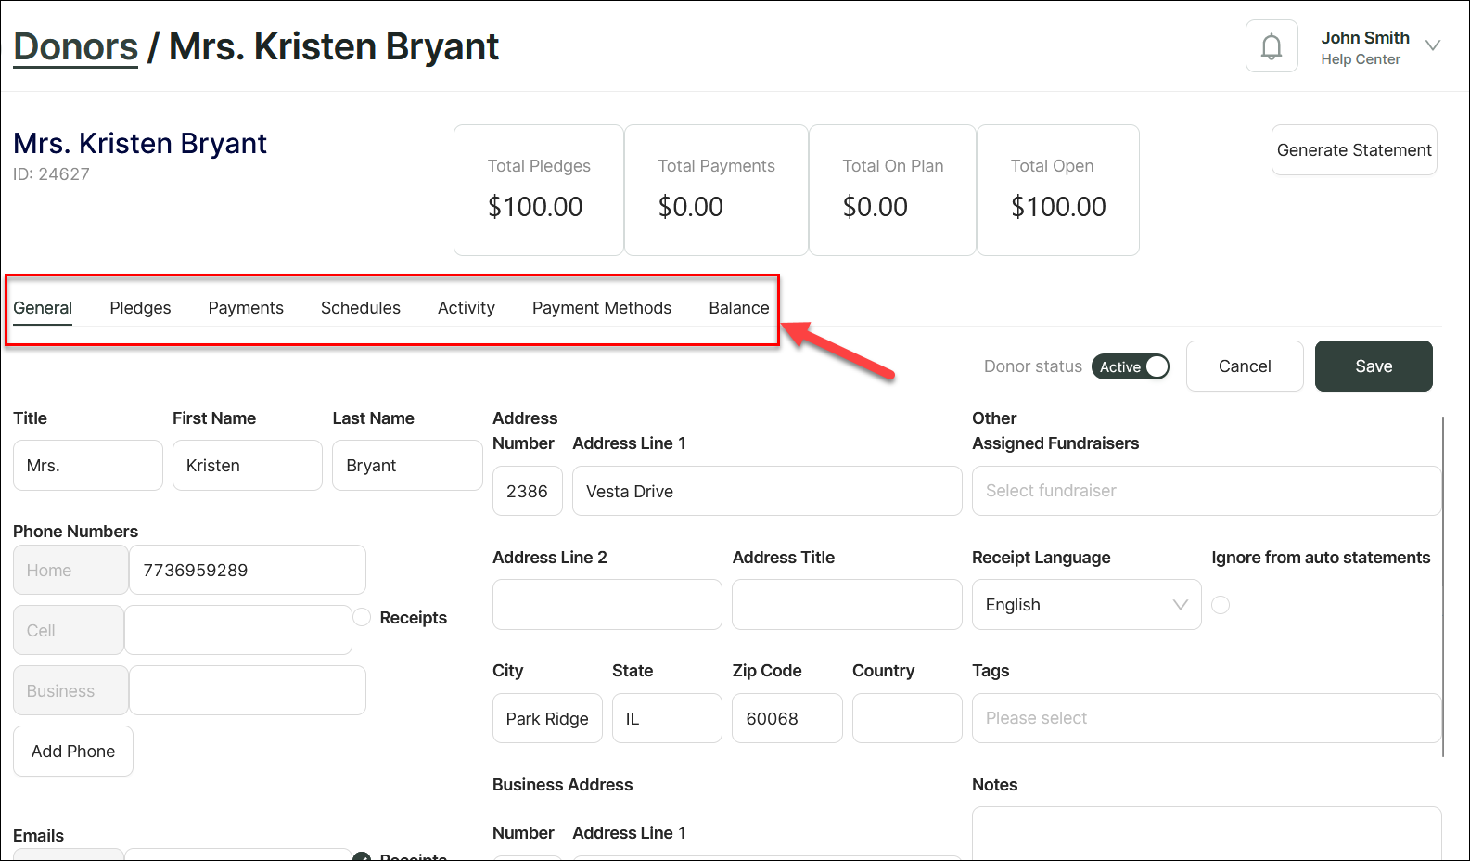Switch to the Pledges tab
Image resolution: width=1470 pixels, height=861 pixels.
pyautogui.click(x=140, y=308)
